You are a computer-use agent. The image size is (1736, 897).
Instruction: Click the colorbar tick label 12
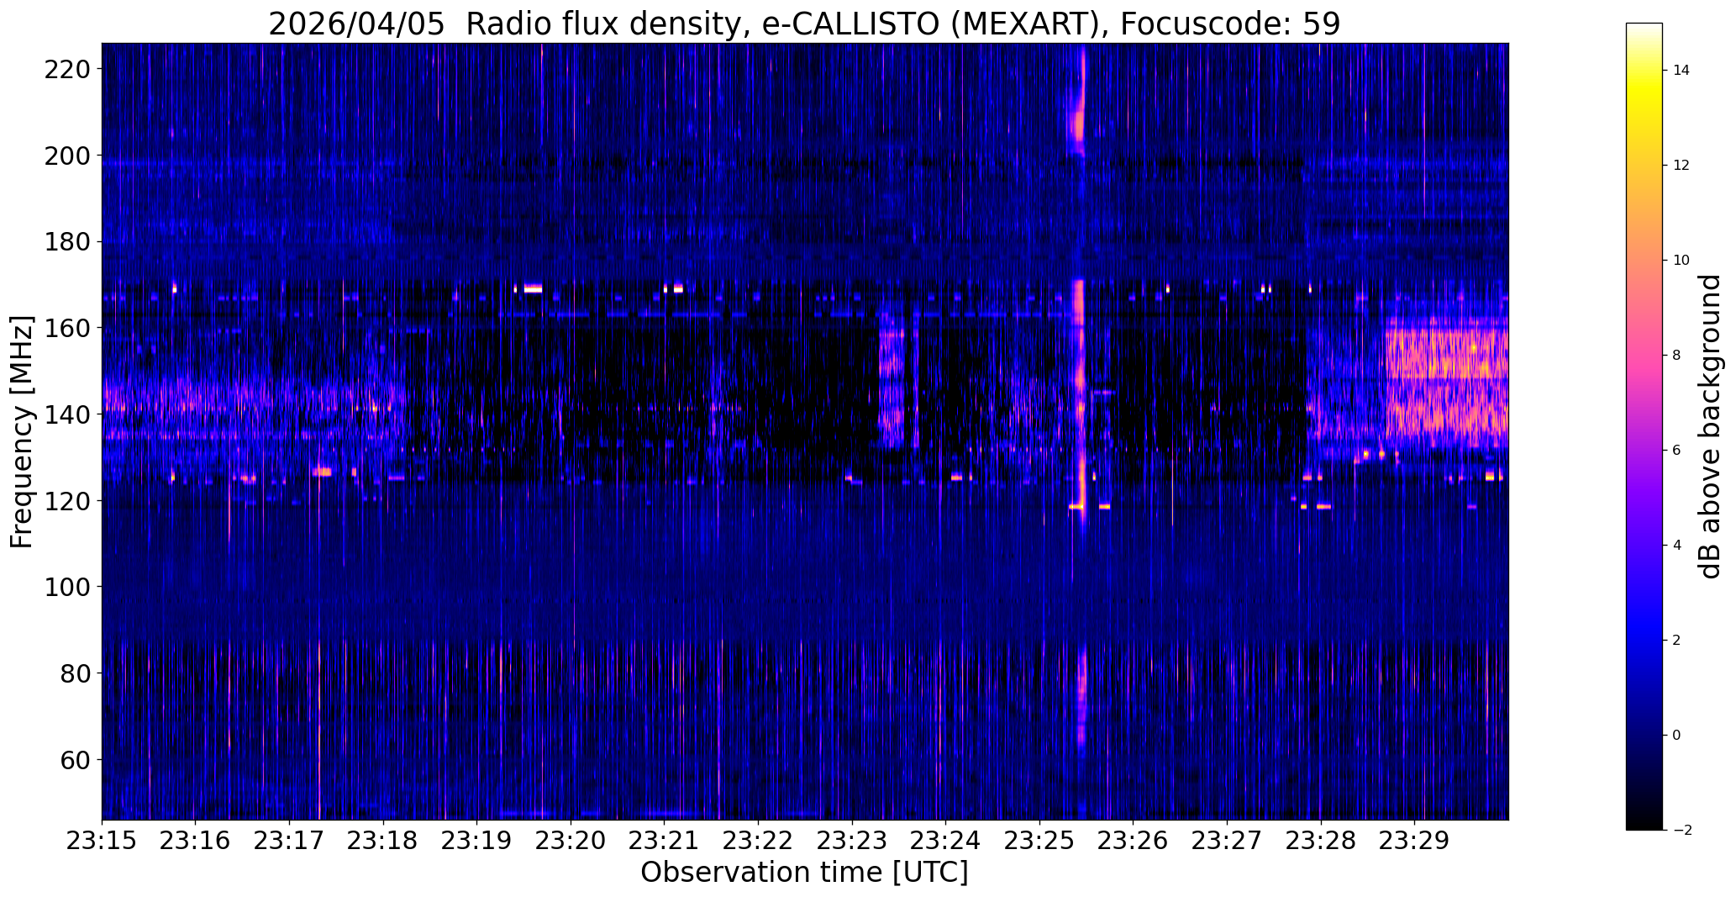(x=1681, y=166)
